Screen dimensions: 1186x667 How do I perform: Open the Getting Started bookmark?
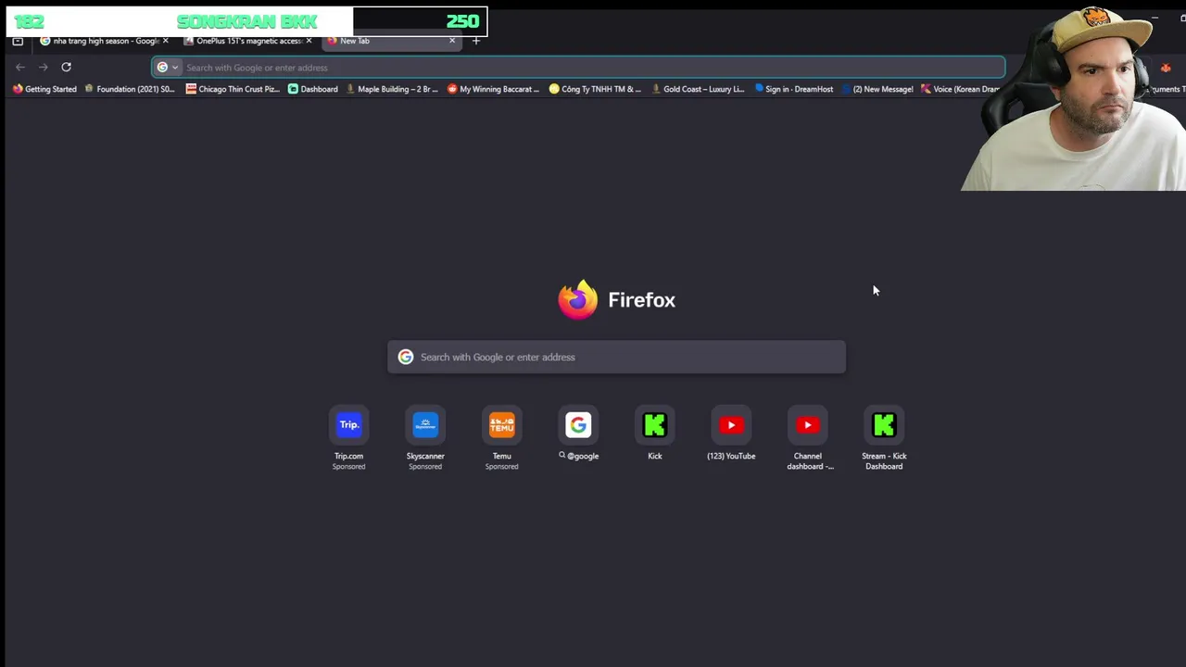(x=44, y=89)
